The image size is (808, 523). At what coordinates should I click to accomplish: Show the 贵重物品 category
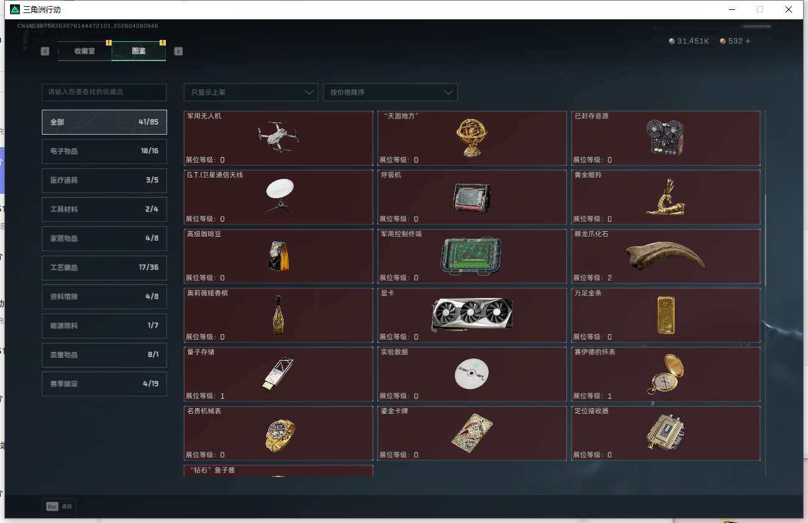point(104,355)
